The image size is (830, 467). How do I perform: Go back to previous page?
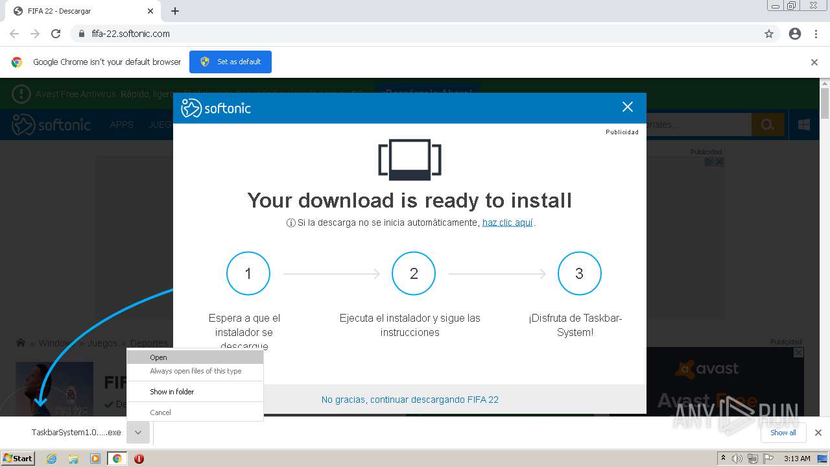(14, 34)
